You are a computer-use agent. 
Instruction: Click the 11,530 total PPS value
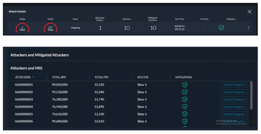[99, 114]
